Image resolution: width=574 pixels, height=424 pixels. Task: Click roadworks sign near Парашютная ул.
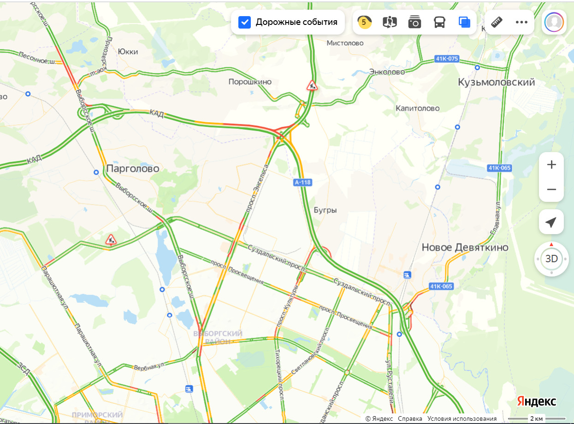111,239
